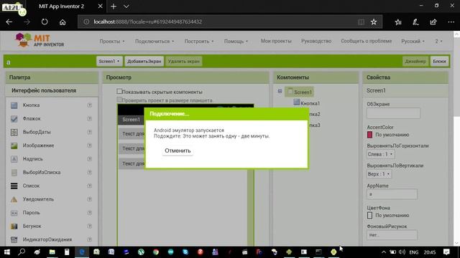Screen dimensions: 460x258
Task: Open the Подключиться menu
Action: click(x=155, y=42)
